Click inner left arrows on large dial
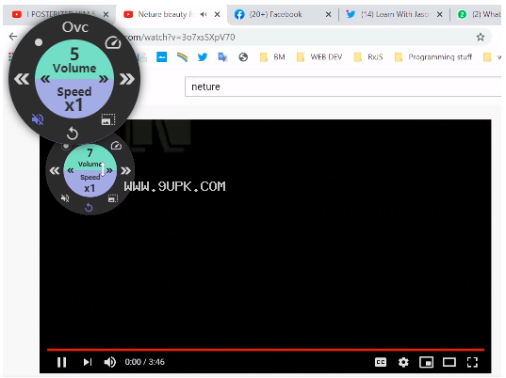This screenshot has width=506, height=378. point(45,79)
